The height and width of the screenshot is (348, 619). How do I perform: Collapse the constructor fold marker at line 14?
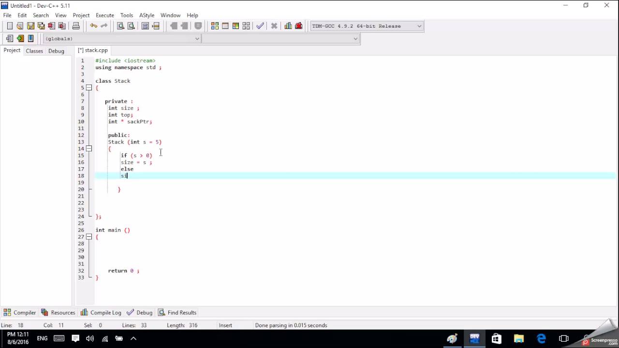tap(89, 148)
